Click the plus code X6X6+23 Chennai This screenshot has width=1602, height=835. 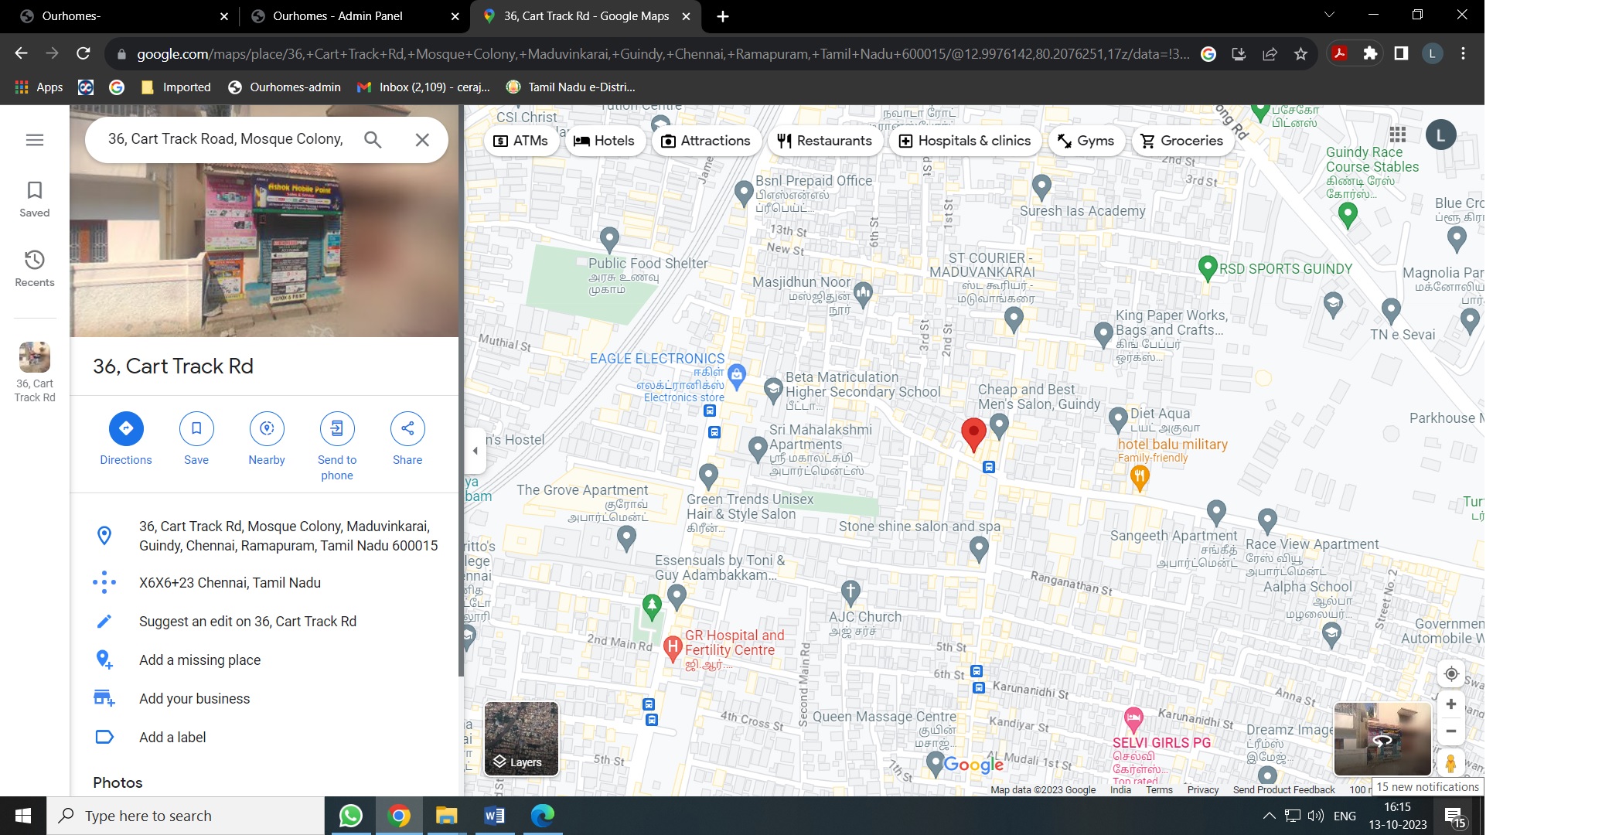click(x=265, y=583)
